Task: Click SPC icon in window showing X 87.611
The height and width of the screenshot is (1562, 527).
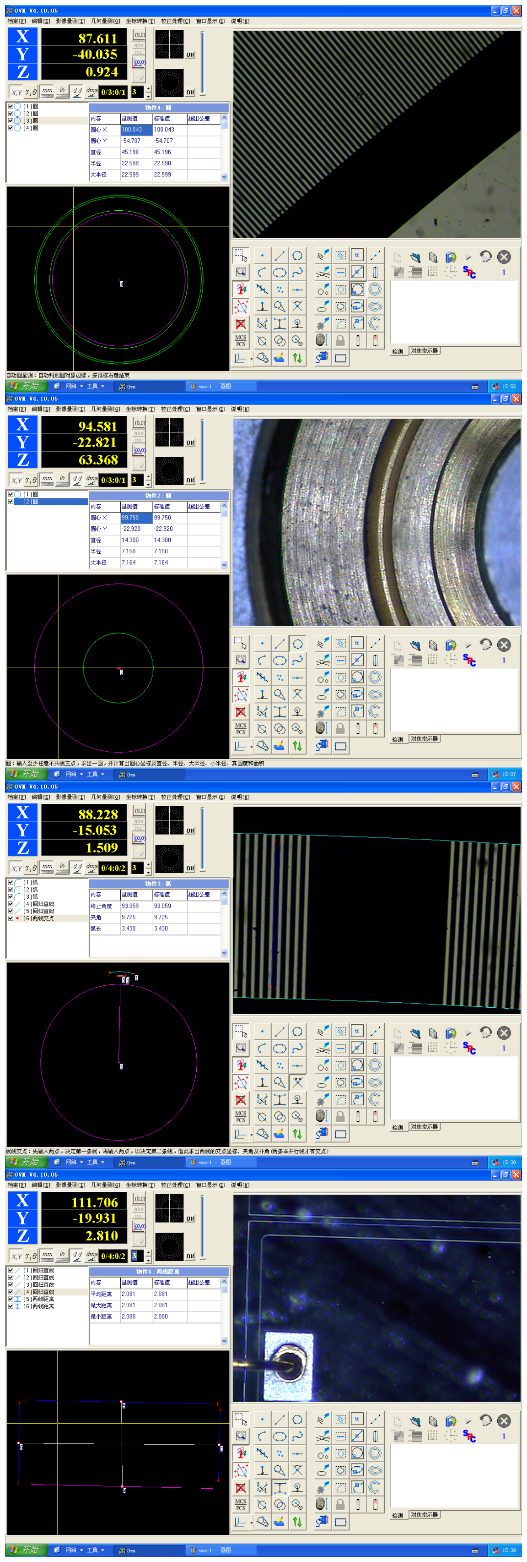Action: [469, 272]
